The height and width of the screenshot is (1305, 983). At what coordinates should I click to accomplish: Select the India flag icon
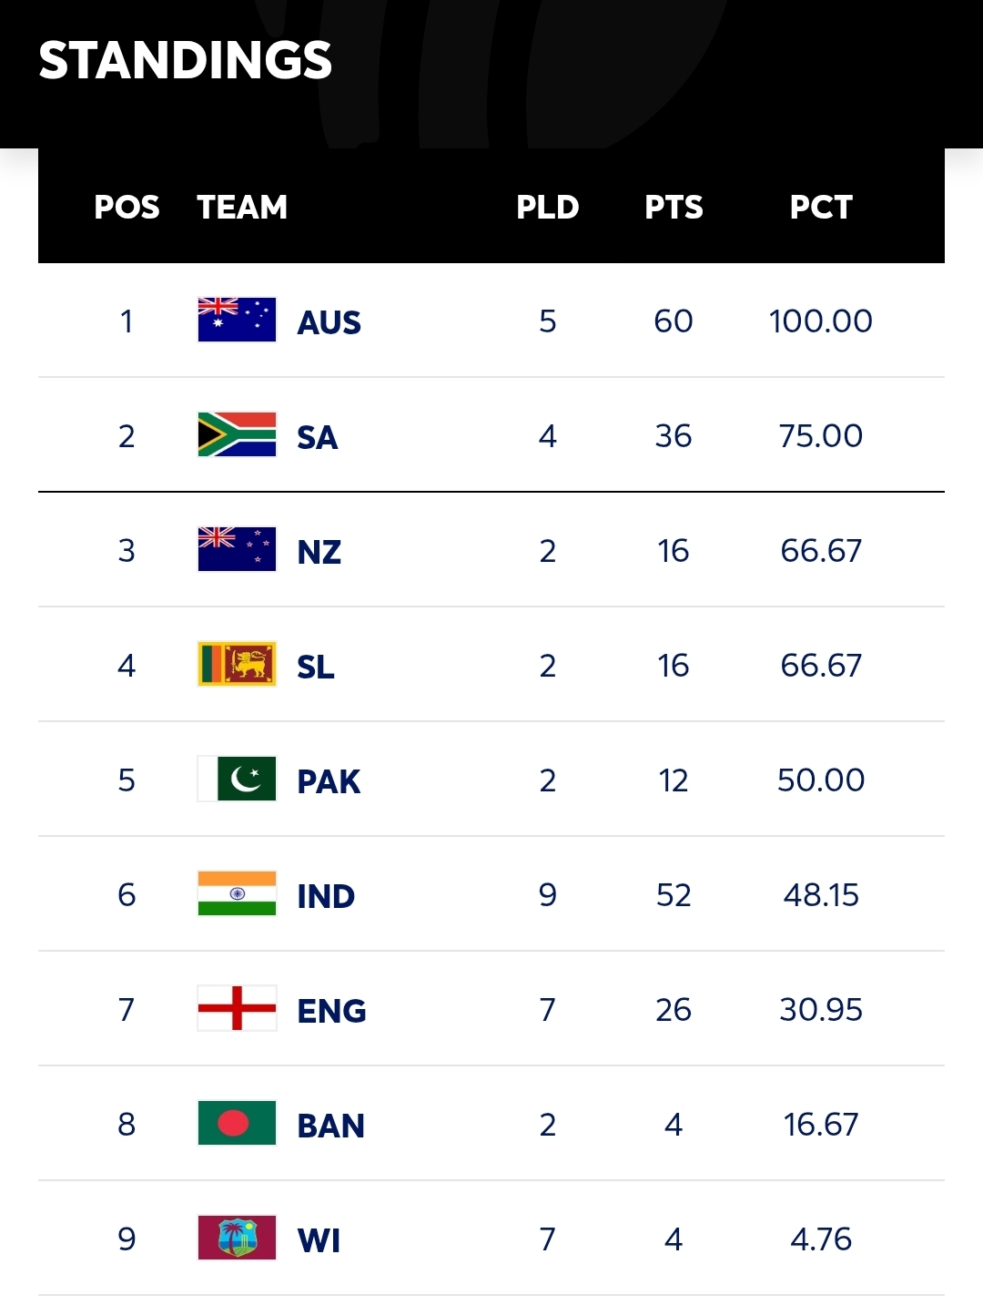tap(237, 893)
